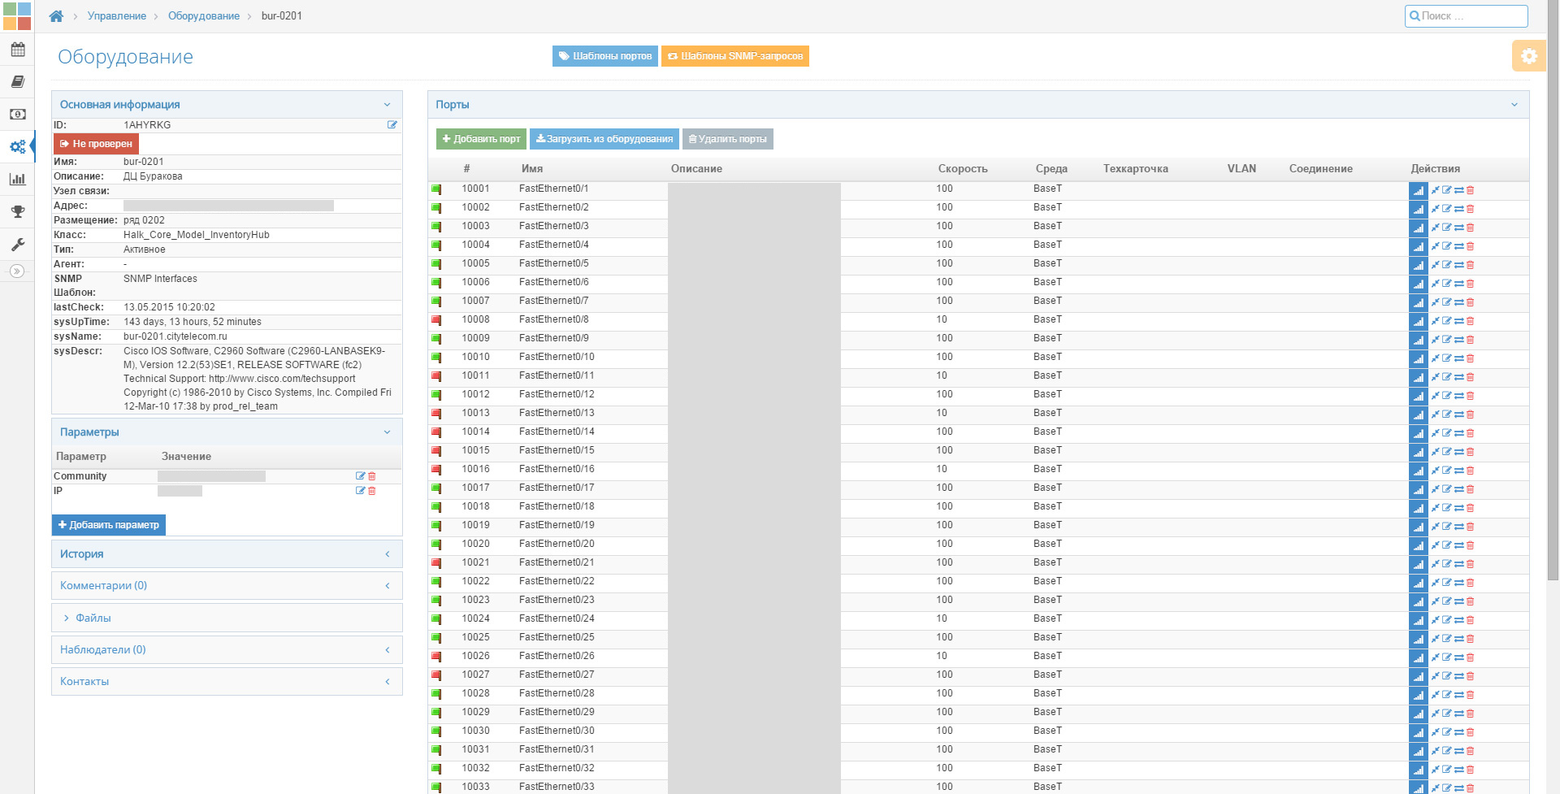
Task: Click the edit icon next to ID 1AHYRKG
Action: point(392,125)
